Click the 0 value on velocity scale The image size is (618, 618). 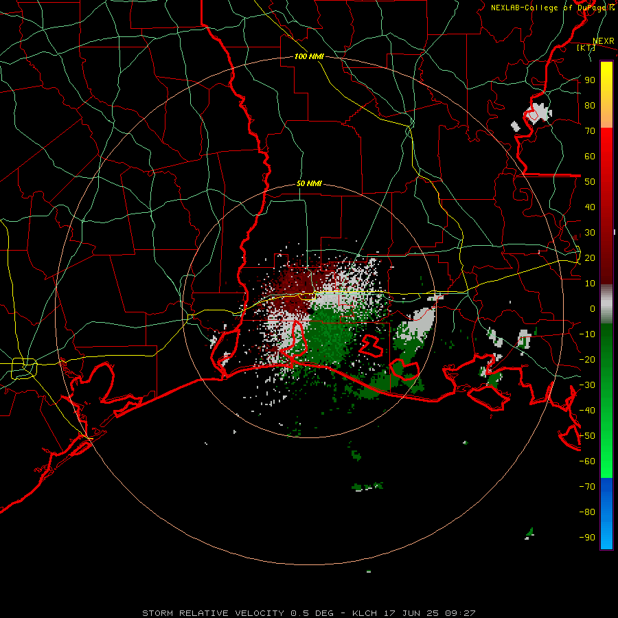pyautogui.click(x=593, y=308)
